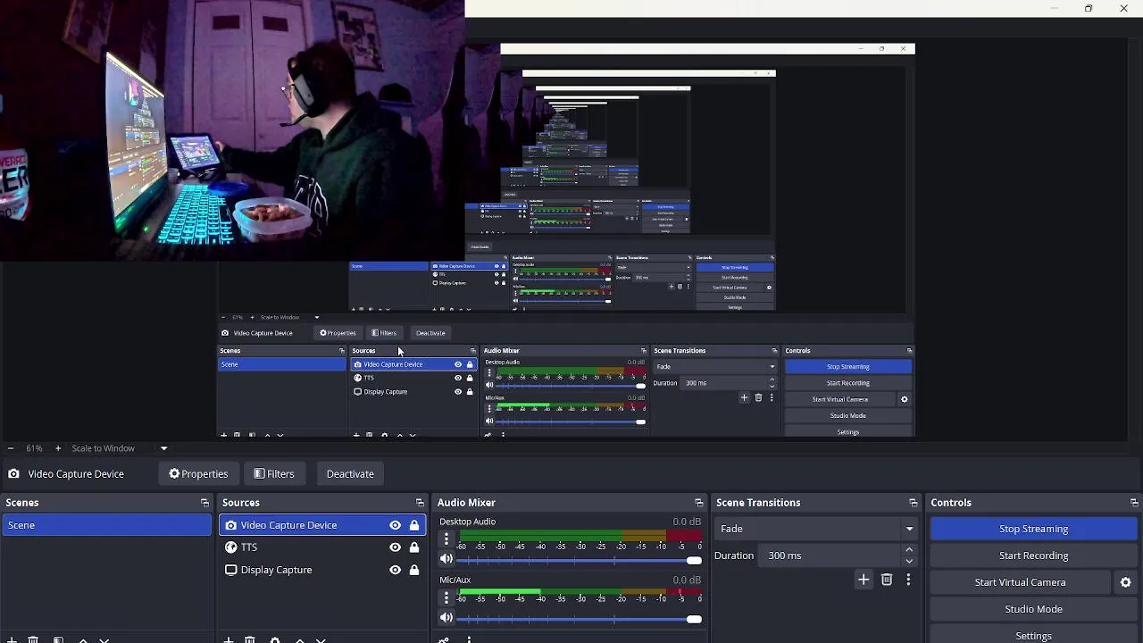Open the Fade transition dropdown
The height and width of the screenshot is (643, 1143).
[x=817, y=529]
